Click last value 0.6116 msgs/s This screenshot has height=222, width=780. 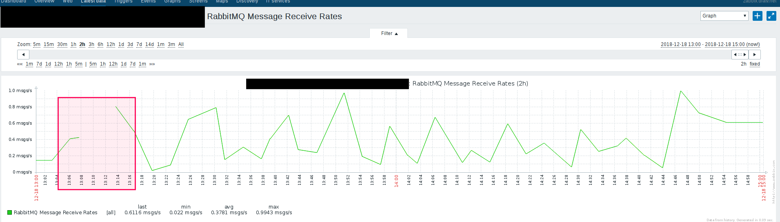[x=142, y=213]
